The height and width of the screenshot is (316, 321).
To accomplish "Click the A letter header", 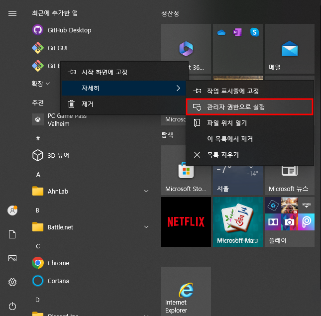I will pos(38,175).
